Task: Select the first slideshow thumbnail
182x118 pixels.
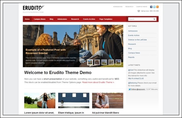Action: point(90,62)
